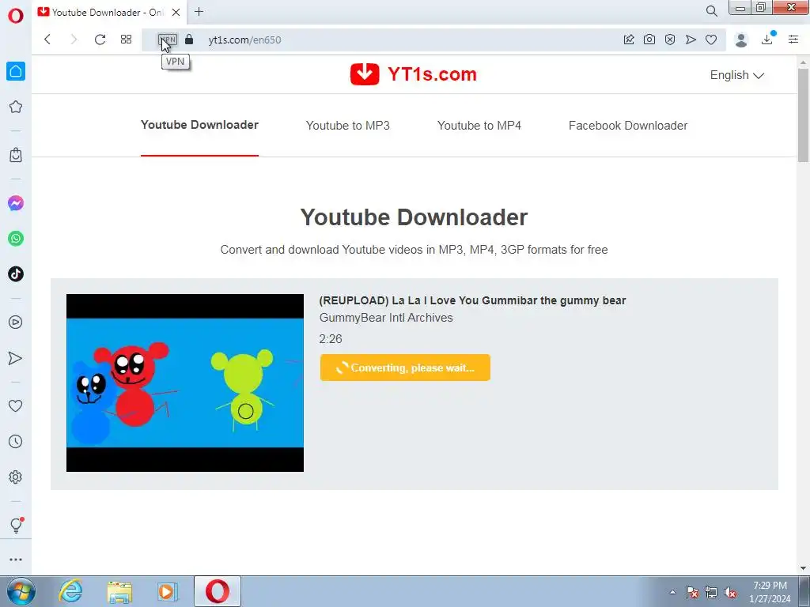The width and height of the screenshot is (810, 607).
Task: Open the My Flow sidebar icon
Action: tap(16, 358)
